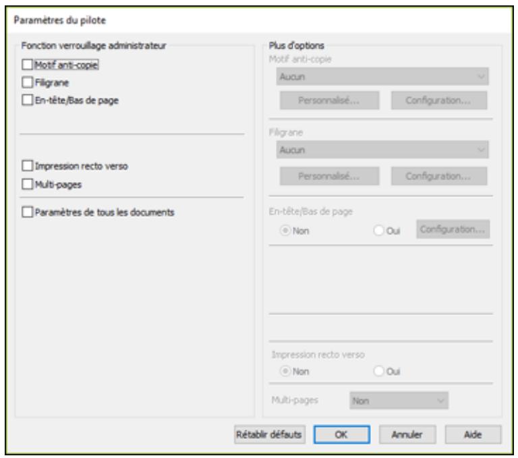Image resolution: width=518 pixels, height=458 pixels.
Task: Enable the Multi-pages checkbox
Action: tap(27, 183)
